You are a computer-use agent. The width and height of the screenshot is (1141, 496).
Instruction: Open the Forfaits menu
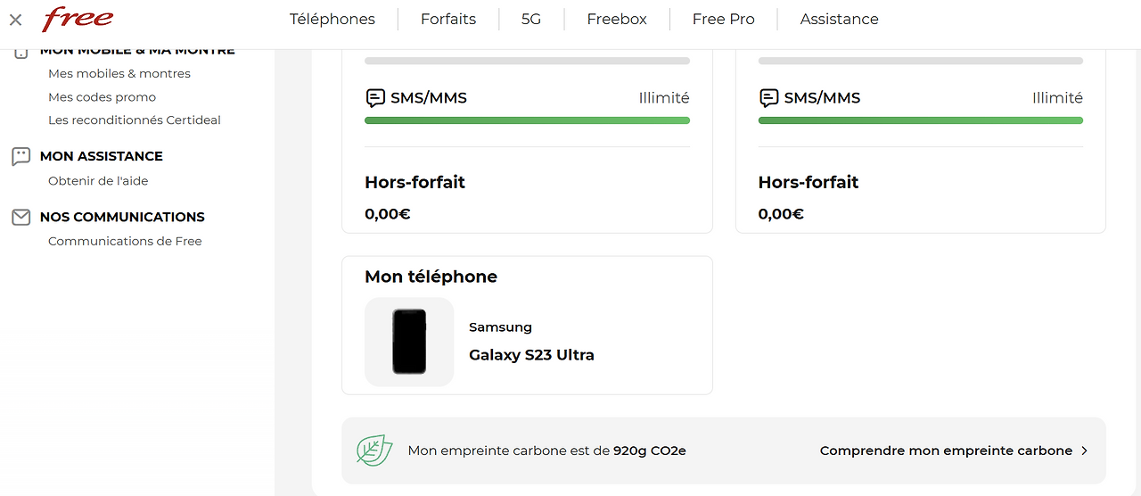[x=448, y=19]
